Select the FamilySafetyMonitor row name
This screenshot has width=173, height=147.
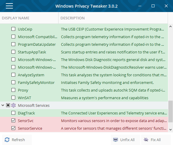point(36,83)
